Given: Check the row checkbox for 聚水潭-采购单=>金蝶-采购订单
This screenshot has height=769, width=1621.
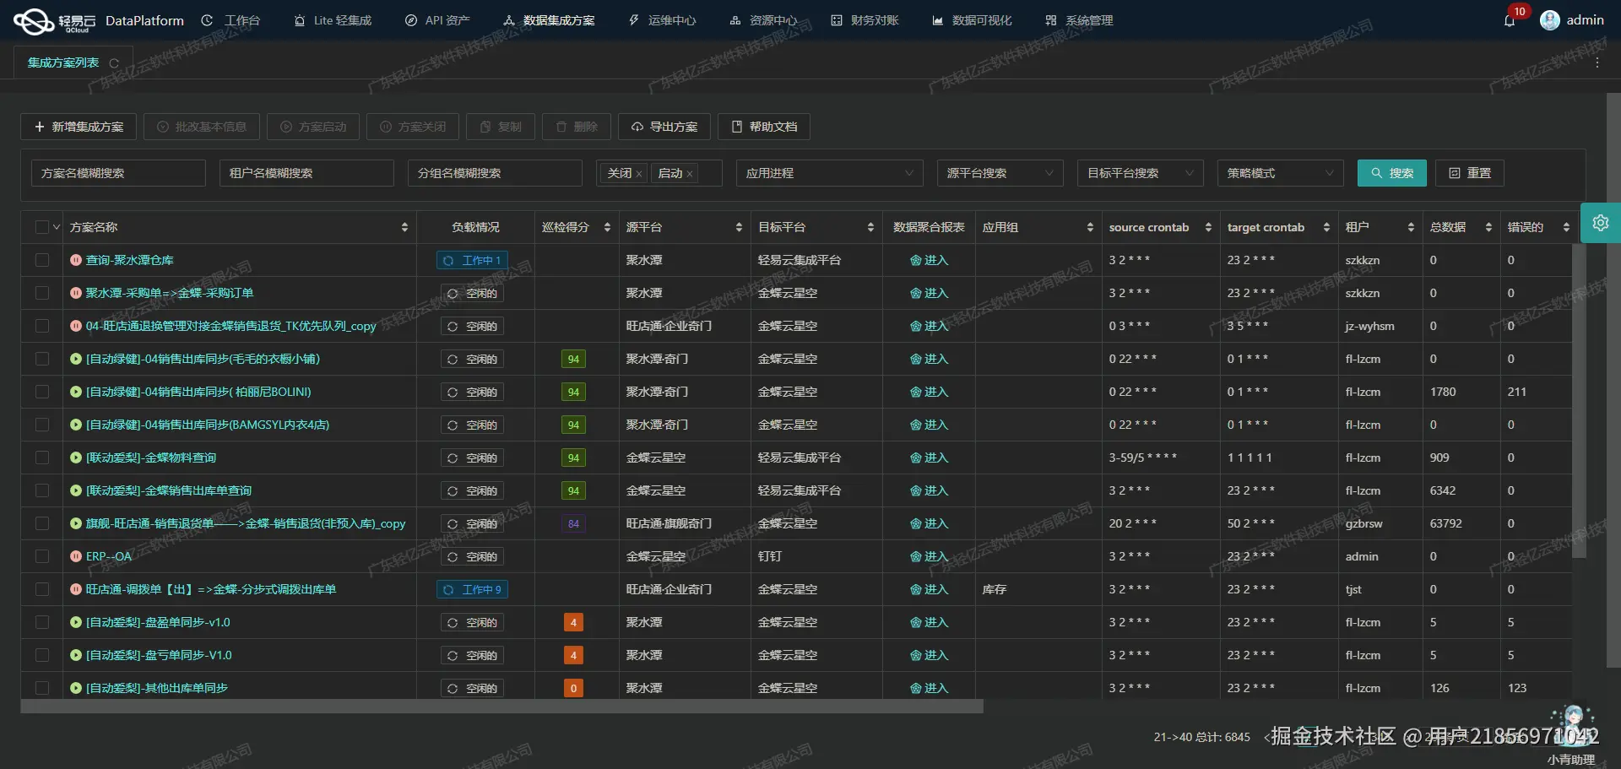Looking at the screenshot, I should point(42,293).
